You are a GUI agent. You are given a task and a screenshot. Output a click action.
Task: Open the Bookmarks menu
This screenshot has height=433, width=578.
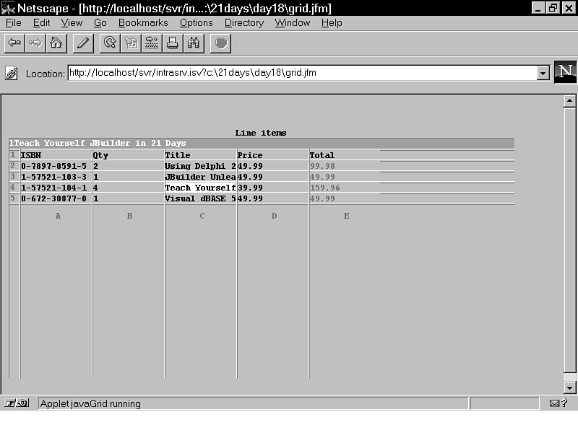tap(143, 23)
